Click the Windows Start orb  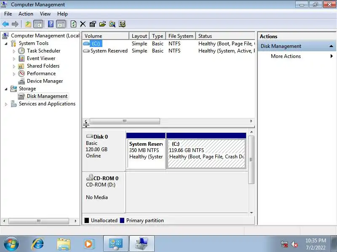11,244
